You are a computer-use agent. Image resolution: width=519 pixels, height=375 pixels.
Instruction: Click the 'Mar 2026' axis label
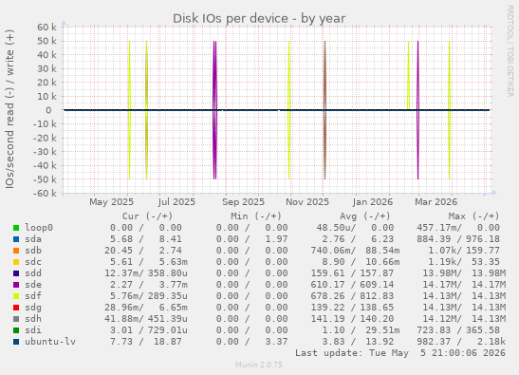pos(436,202)
